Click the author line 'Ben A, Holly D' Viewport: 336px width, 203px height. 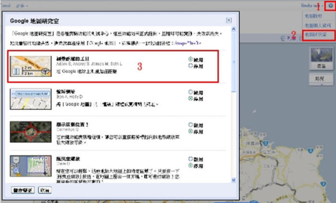click(69, 97)
